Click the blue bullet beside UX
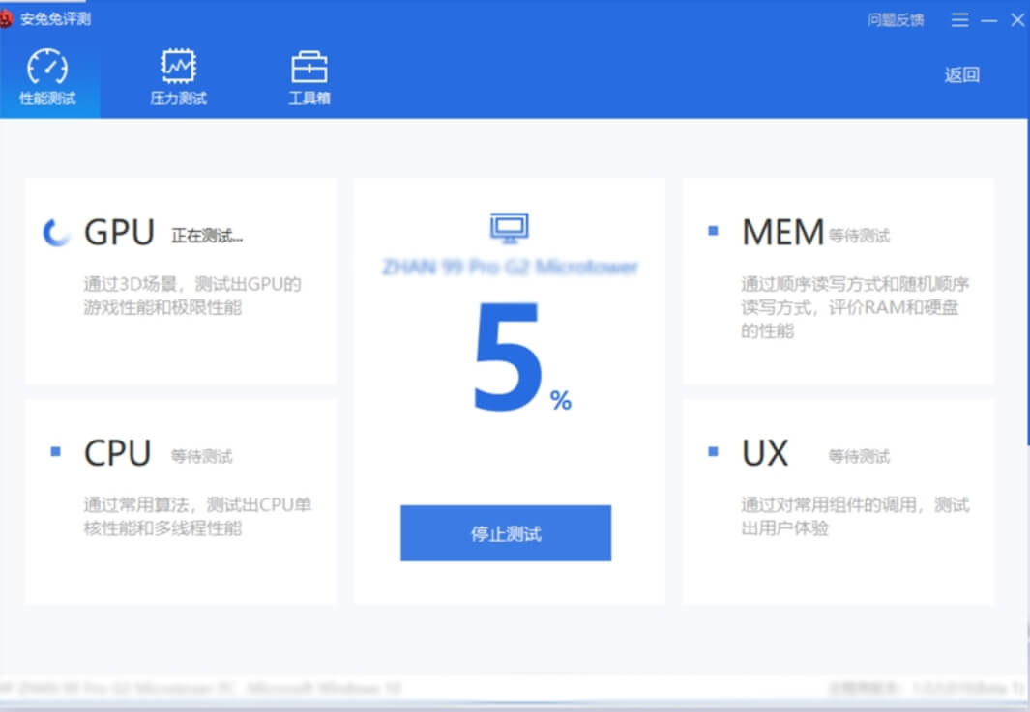 pyautogui.click(x=713, y=451)
